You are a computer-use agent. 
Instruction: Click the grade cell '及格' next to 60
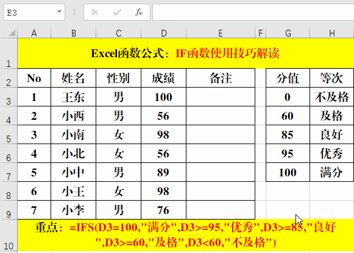click(332, 116)
